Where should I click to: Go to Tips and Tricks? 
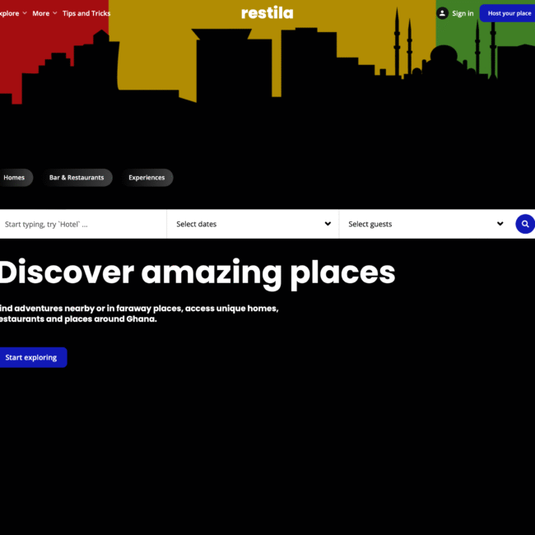coord(86,13)
